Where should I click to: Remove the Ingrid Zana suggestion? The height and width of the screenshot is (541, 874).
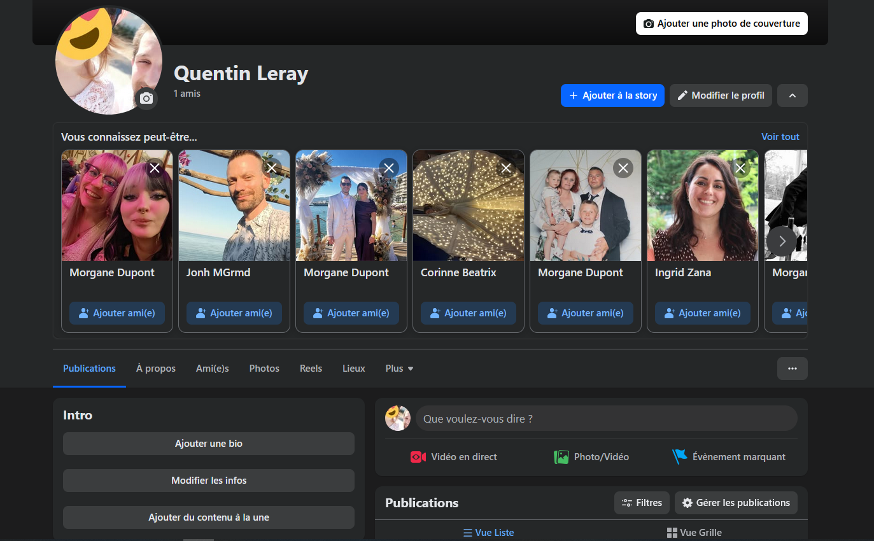(740, 168)
